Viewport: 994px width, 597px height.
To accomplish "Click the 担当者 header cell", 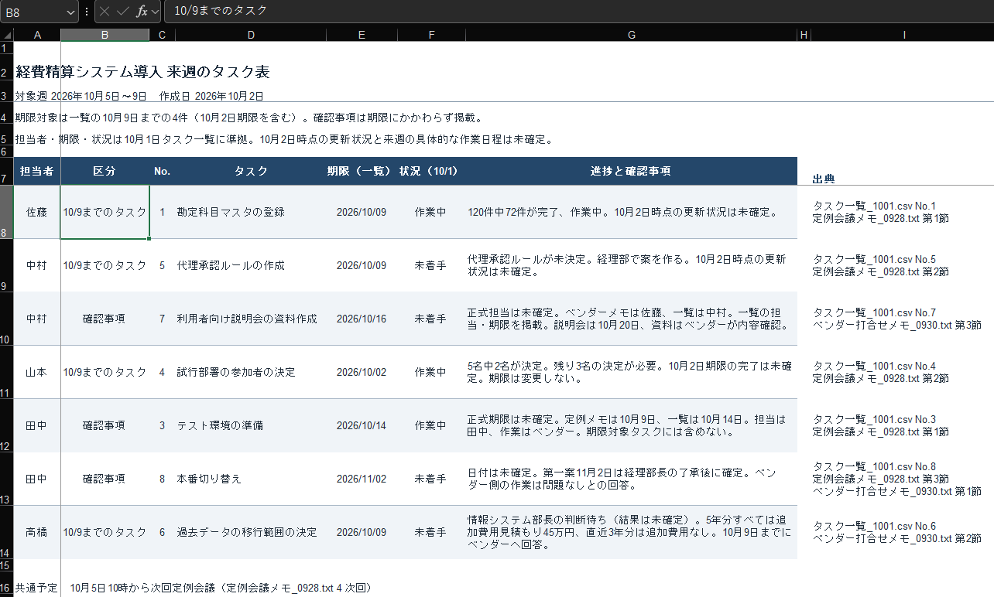I will (37, 171).
